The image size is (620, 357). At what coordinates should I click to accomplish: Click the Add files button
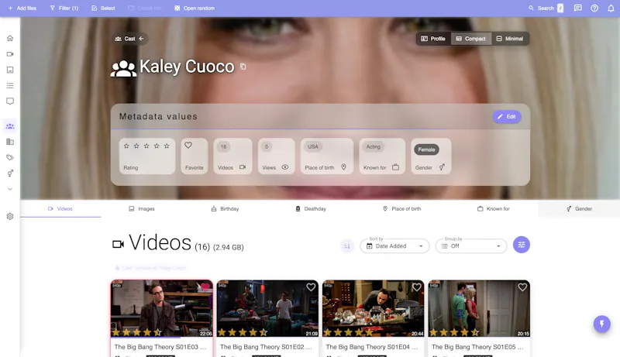[x=22, y=8]
